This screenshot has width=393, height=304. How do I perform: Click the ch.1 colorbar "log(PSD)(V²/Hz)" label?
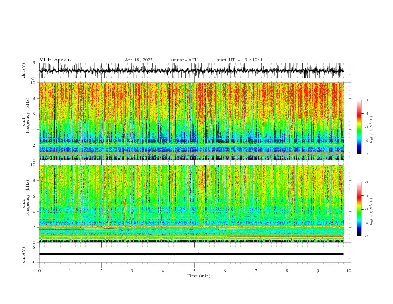(x=372, y=130)
